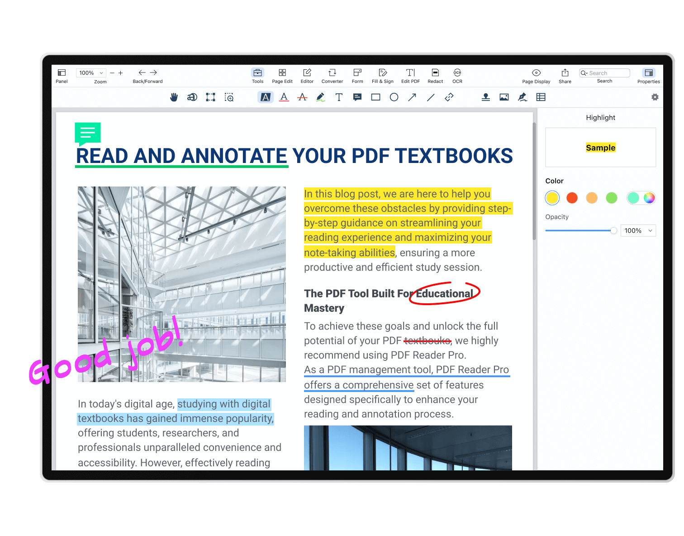This screenshot has height=536, width=684.
Task: Select the arrow drawing tool
Action: 412,97
